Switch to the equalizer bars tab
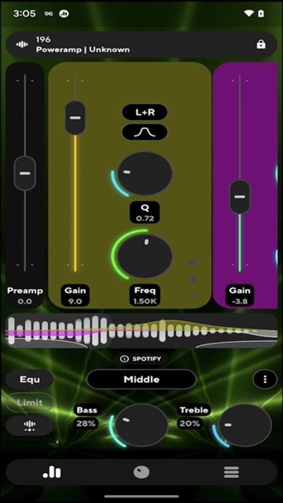This screenshot has width=283, height=503. [x=52, y=472]
